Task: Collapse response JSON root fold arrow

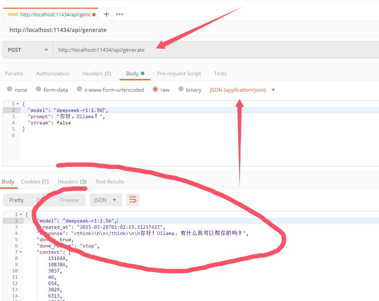Action: click(x=21, y=214)
